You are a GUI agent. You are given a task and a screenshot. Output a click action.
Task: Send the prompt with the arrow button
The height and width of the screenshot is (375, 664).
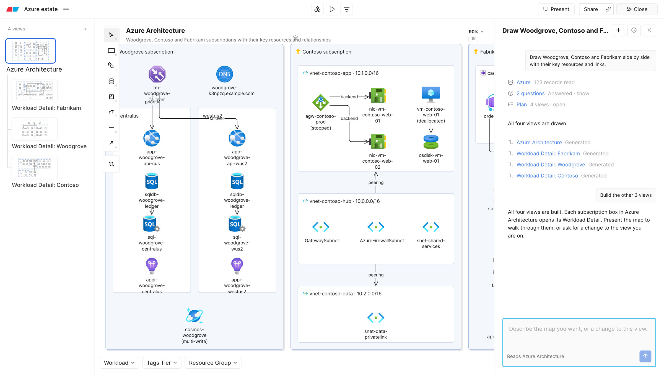tap(645, 356)
